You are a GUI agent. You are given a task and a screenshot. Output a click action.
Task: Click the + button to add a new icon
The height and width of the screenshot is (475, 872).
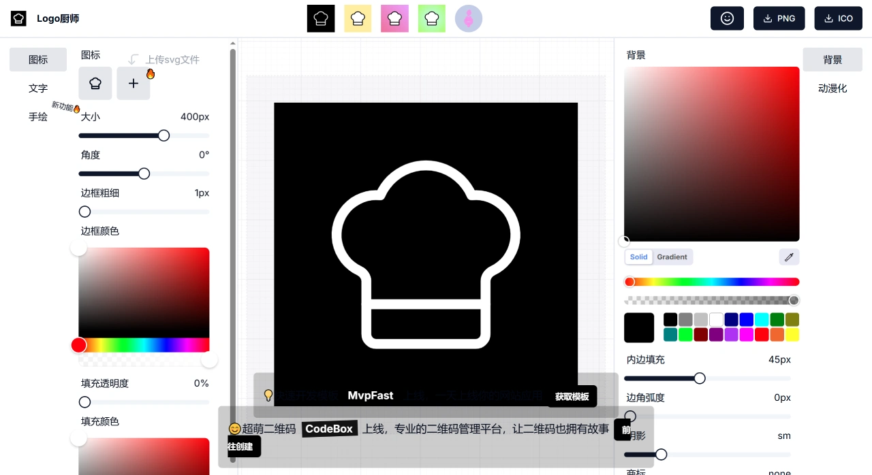coord(133,83)
